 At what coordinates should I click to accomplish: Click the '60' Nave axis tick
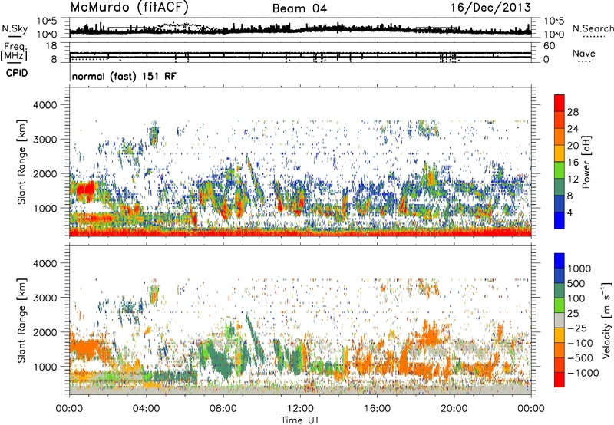tap(550, 46)
